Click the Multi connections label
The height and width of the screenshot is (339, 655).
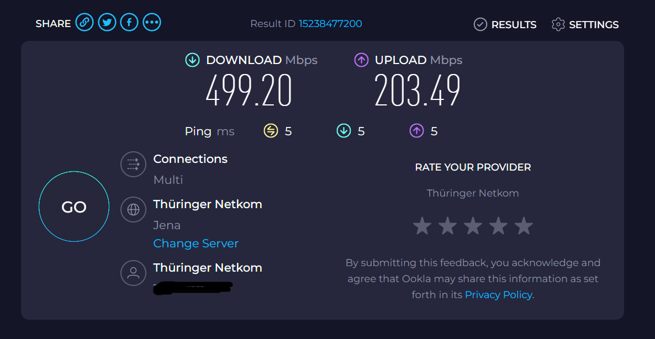[168, 180]
